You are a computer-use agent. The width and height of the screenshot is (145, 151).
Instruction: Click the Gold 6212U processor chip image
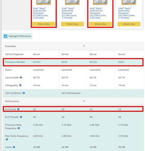[x=100, y=2]
